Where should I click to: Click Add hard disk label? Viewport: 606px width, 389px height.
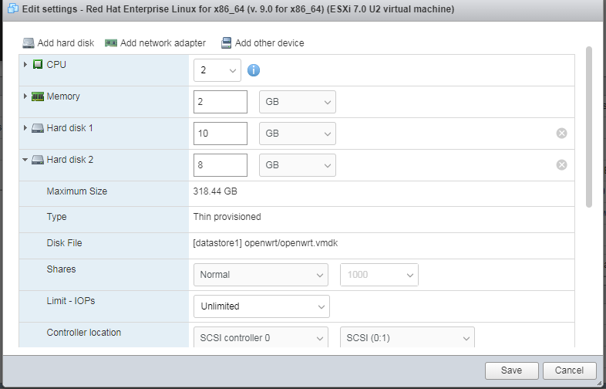click(66, 43)
